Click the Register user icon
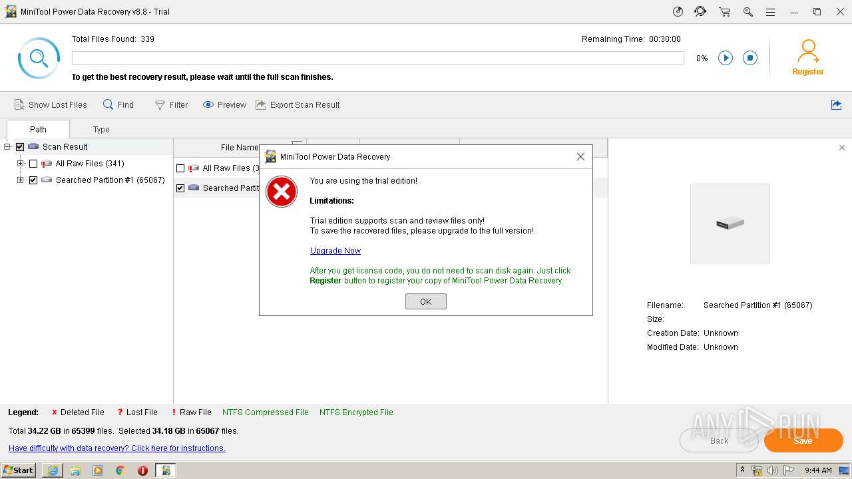The image size is (852, 479). point(808,57)
